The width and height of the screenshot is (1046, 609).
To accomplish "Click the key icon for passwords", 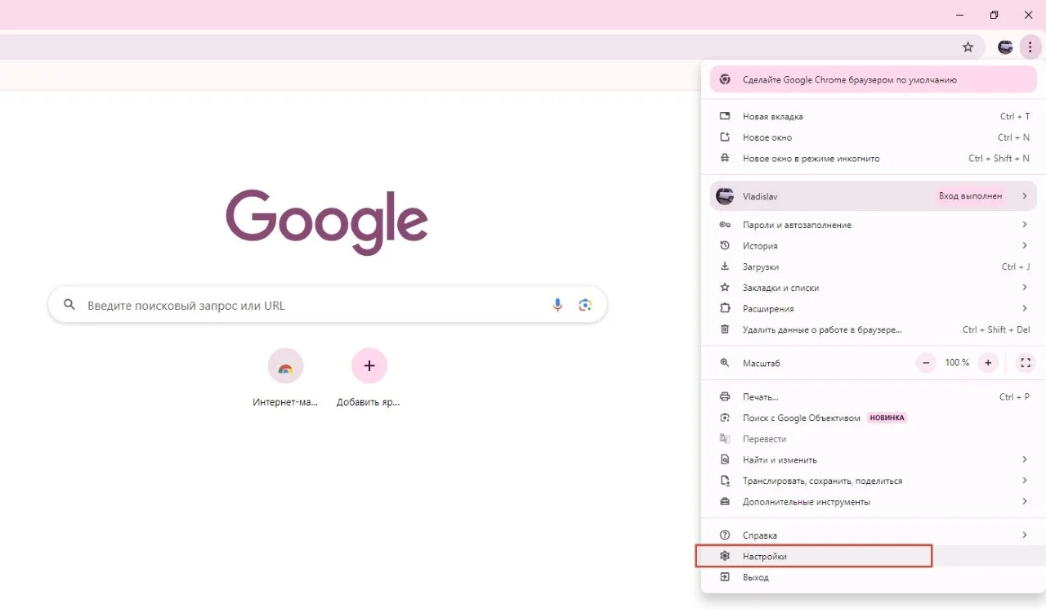I will (x=725, y=225).
